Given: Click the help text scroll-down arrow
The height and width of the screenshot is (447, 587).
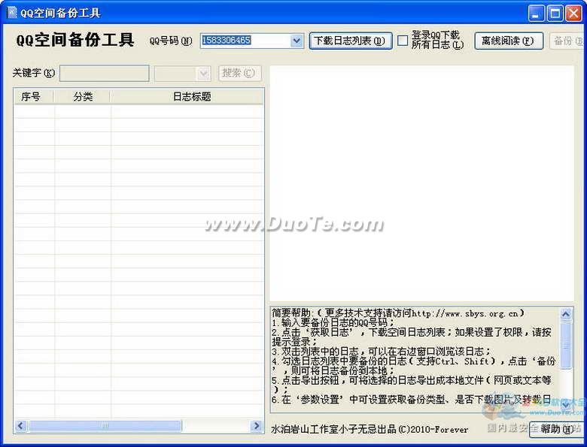Looking at the screenshot, I should (566, 404).
